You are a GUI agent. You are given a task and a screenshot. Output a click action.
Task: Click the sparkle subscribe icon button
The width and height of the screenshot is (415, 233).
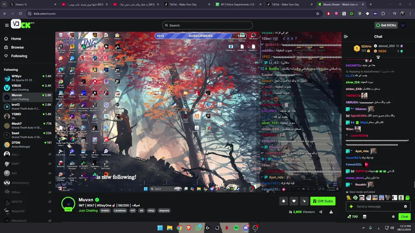tap(304, 201)
